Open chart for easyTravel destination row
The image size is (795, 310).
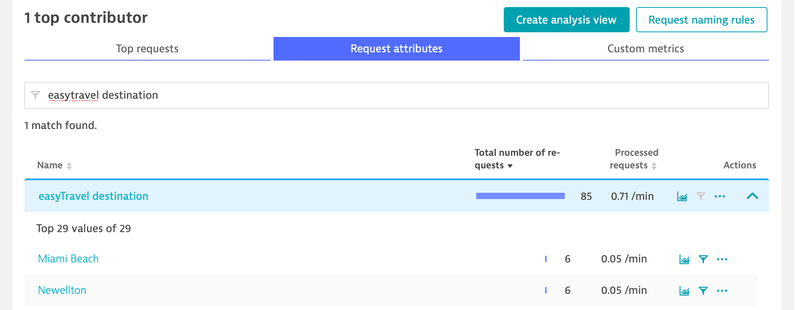click(x=682, y=196)
